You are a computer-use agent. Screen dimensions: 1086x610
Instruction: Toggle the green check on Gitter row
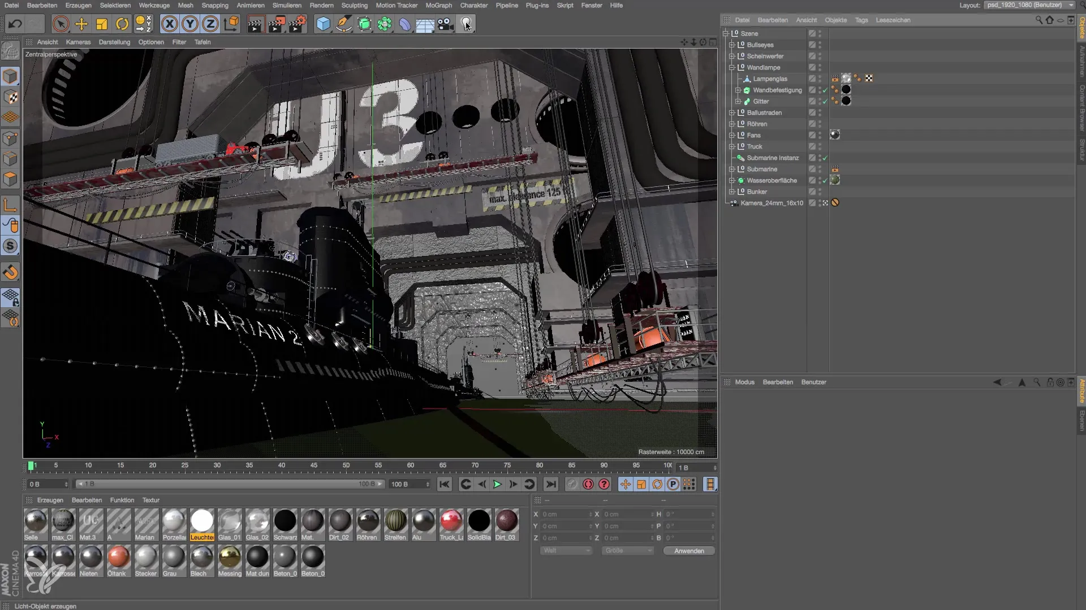pos(825,102)
